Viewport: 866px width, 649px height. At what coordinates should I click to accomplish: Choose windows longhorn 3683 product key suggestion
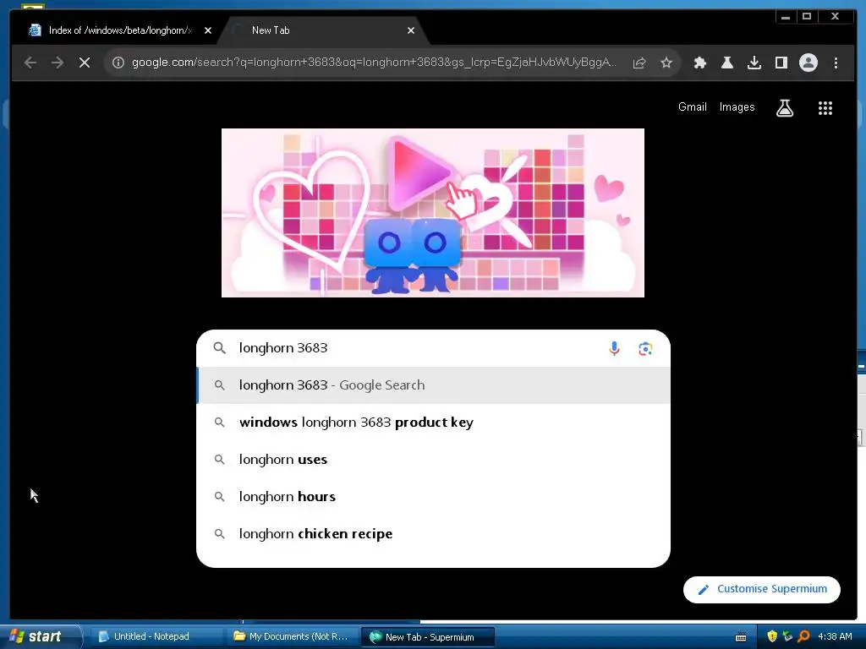coord(434,423)
